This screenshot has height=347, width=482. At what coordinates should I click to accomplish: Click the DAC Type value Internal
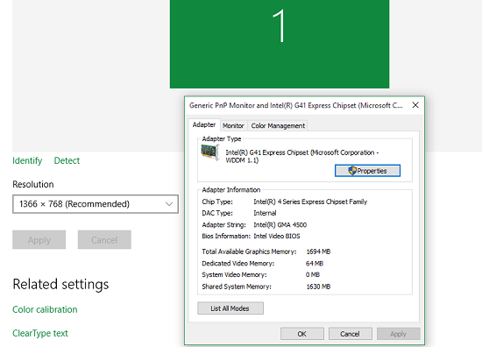tap(265, 213)
